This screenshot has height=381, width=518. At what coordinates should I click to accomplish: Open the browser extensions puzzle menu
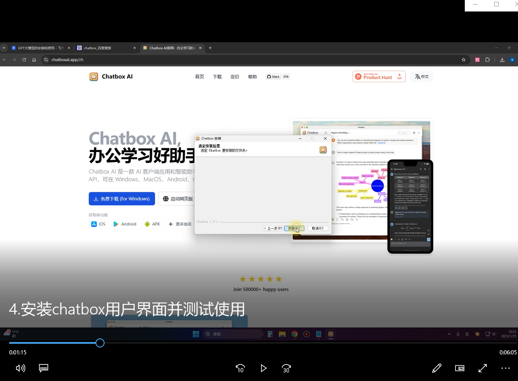pyautogui.click(x=487, y=60)
